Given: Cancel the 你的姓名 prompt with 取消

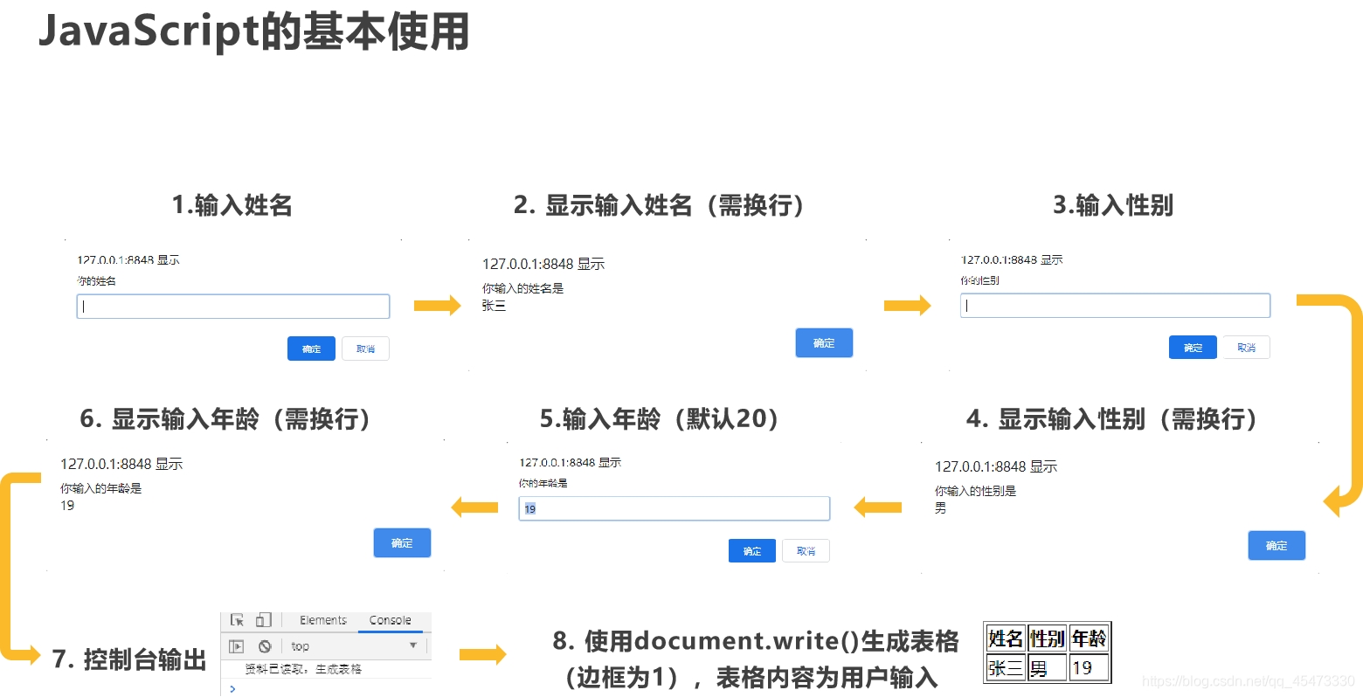Looking at the screenshot, I should pyautogui.click(x=365, y=348).
